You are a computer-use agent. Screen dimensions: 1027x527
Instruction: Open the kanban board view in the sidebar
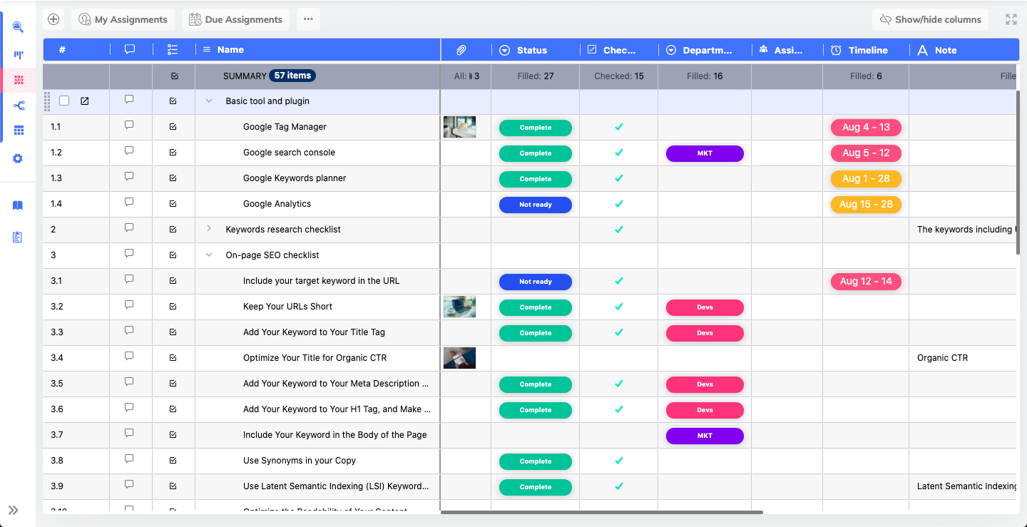click(19, 54)
